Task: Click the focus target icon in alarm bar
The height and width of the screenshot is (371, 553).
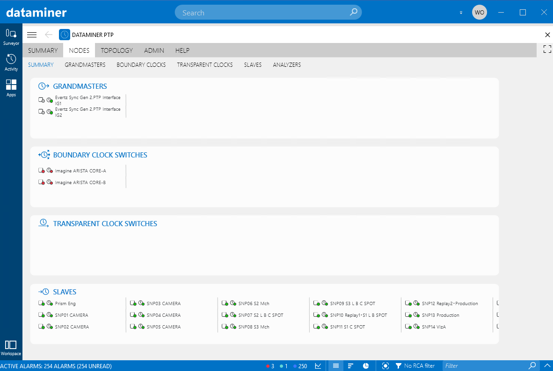Action: [x=386, y=366]
